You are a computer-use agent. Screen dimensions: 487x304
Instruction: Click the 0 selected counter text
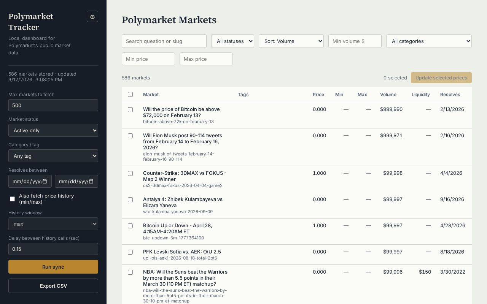tap(395, 78)
